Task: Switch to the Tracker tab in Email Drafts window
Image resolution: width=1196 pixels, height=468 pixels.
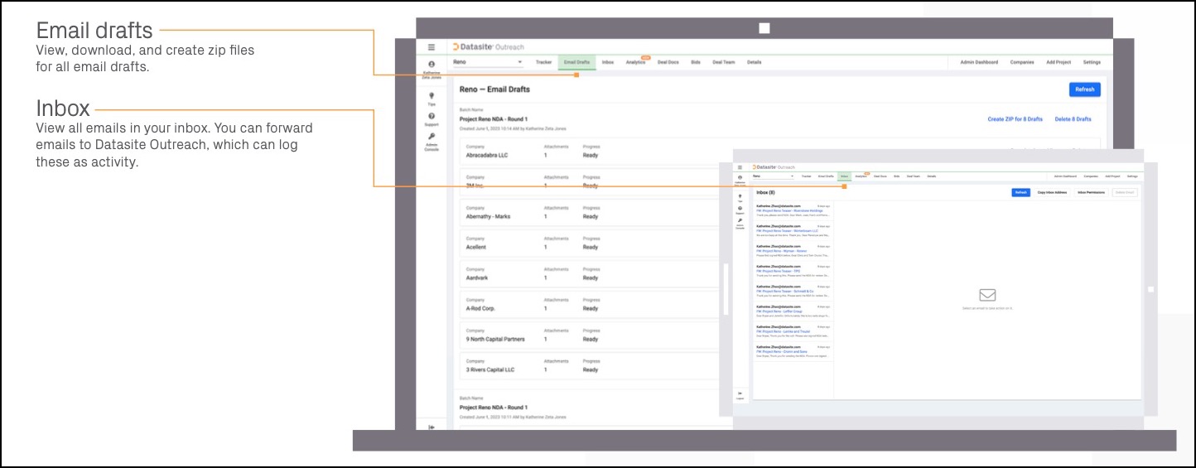Action: pos(543,62)
